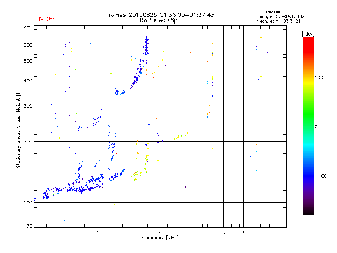Click the y-axis label '600'
This screenshot has width=337, height=253.
pos(28,45)
